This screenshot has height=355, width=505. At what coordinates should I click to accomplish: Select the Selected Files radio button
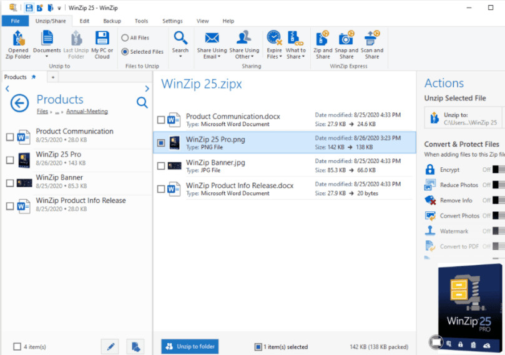pos(125,52)
